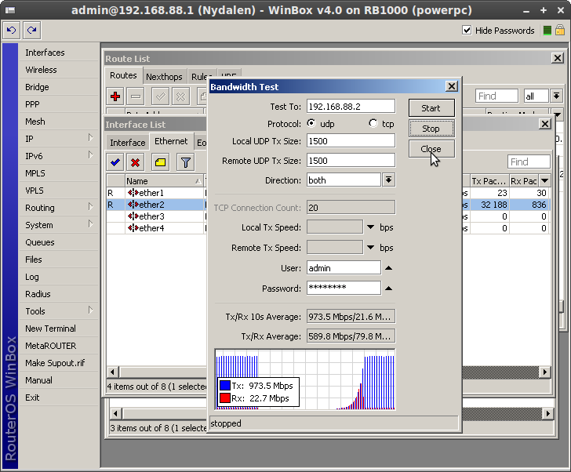Open the Wireless menu
The width and height of the screenshot is (571, 472).
[41, 70]
